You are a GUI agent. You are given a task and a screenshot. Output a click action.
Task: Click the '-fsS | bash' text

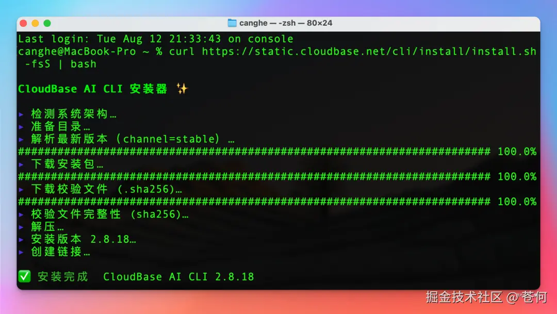coord(60,64)
